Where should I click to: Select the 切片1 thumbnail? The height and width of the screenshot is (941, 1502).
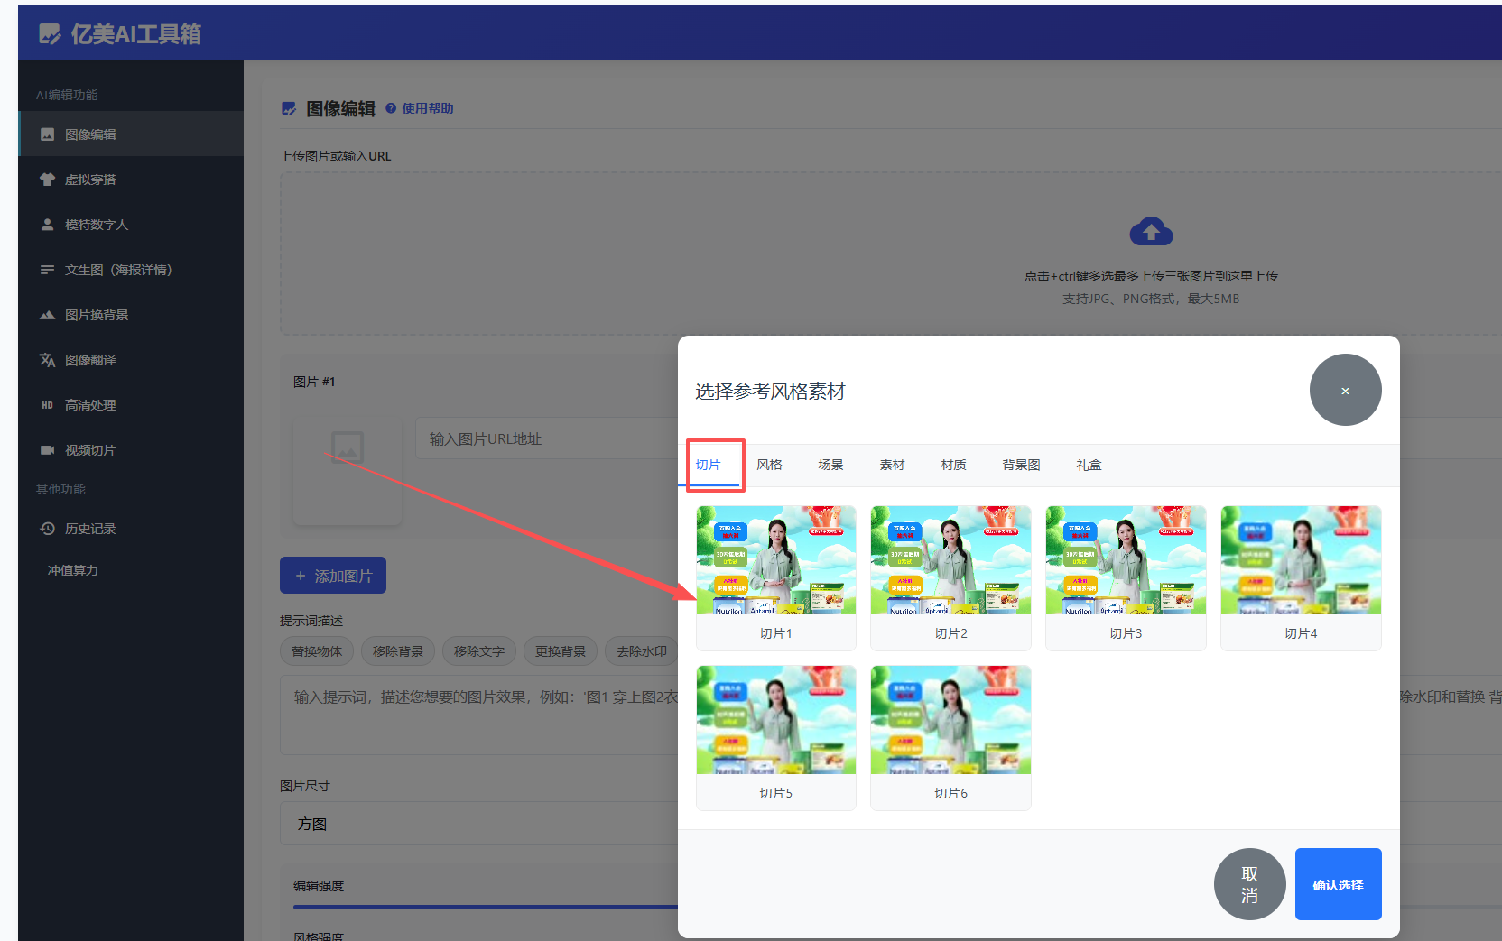tap(775, 561)
